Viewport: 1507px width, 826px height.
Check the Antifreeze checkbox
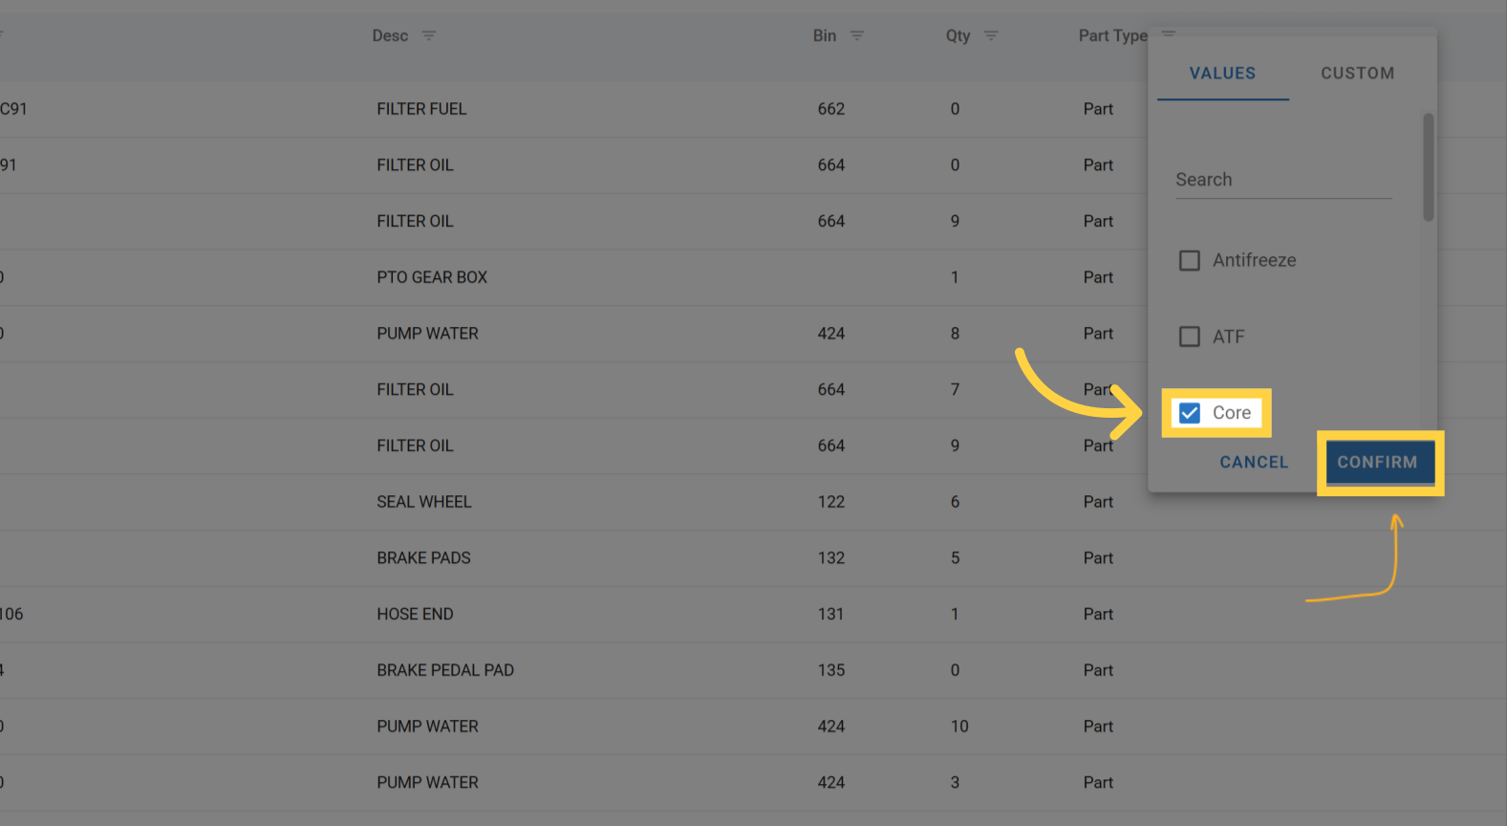(1190, 260)
